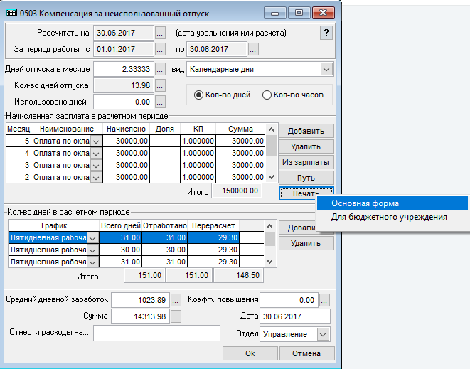Click days table scrollbar up arrow
Image resolution: width=470 pixels, height=369 pixels.
click(x=269, y=226)
